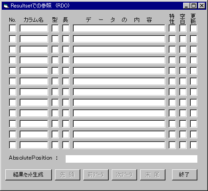Click the 末尾 button
This screenshot has height=191, width=208.
(153, 175)
